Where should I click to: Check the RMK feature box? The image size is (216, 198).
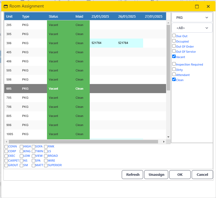[x=46, y=147]
